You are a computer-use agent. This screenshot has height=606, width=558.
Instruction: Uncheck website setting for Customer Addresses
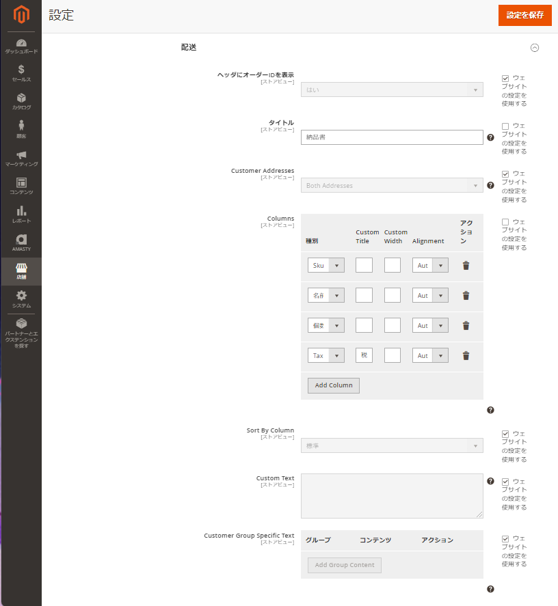point(505,174)
